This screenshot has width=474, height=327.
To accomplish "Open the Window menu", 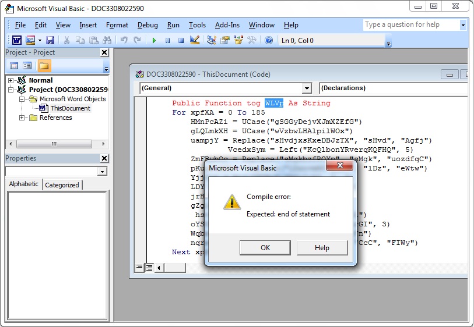I will (261, 25).
